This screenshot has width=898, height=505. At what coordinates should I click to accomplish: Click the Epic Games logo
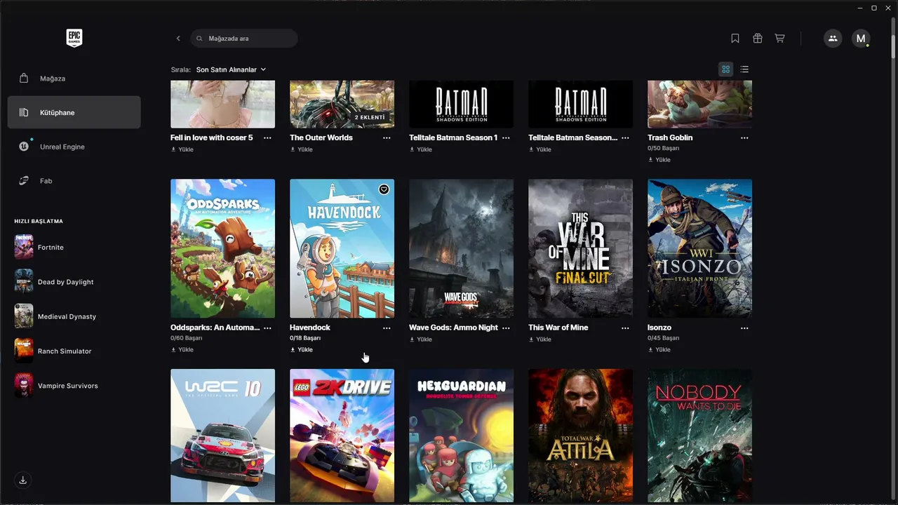[x=74, y=38]
